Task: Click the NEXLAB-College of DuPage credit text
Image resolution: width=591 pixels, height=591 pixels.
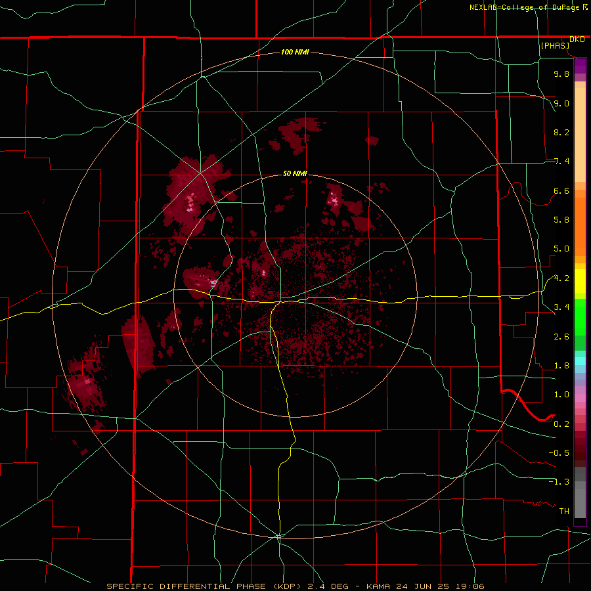Action: click(x=524, y=7)
